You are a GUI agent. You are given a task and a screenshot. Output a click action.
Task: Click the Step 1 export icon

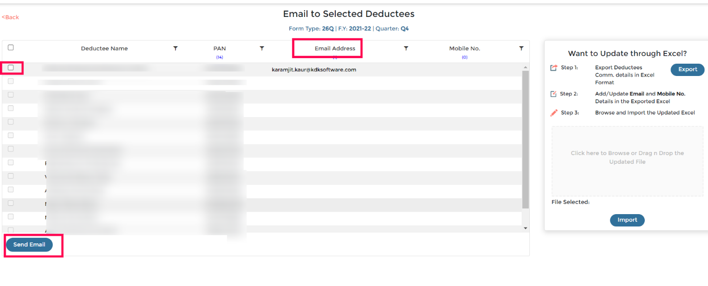pyautogui.click(x=553, y=68)
